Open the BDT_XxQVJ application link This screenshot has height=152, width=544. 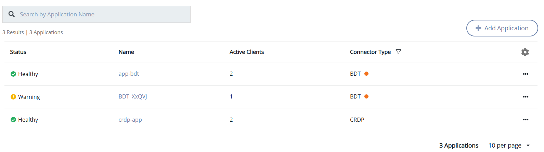tap(133, 96)
